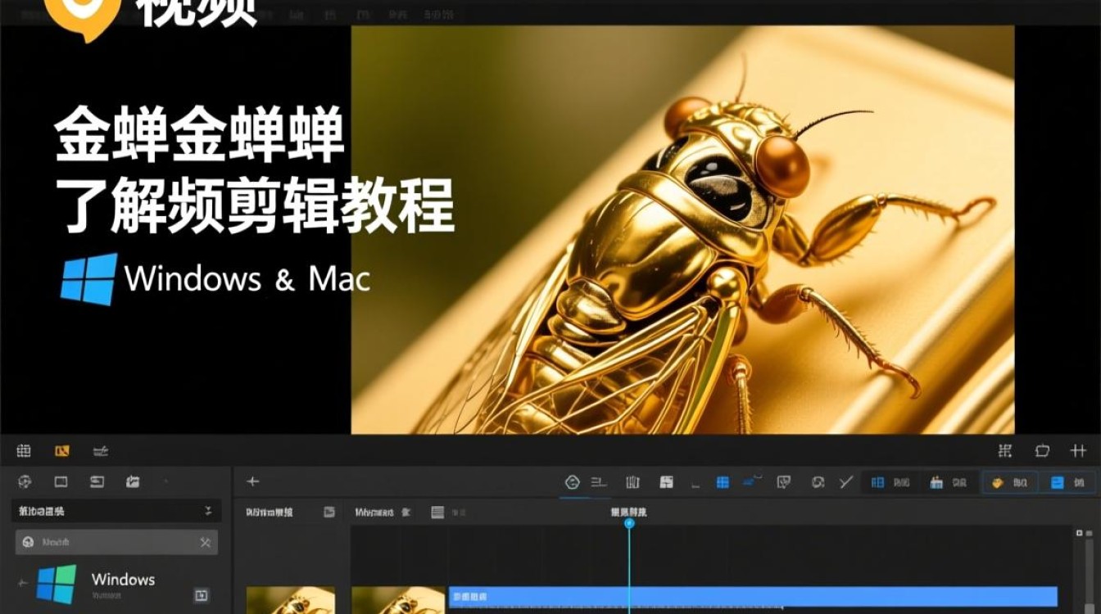Image resolution: width=1101 pixels, height=614 pixels.
Task: Select the orange highlighted panel icon
Action: pyautogui.click(x=62, y=451)
